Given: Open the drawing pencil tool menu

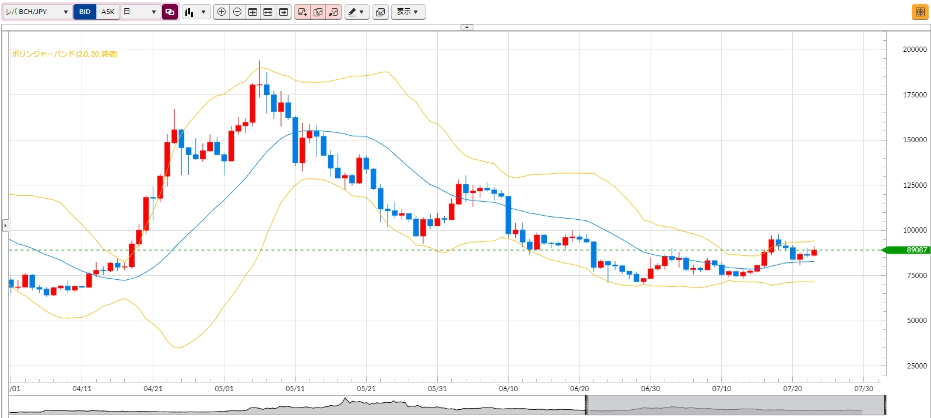Looking at the screenshot, I should coord(357,12).
